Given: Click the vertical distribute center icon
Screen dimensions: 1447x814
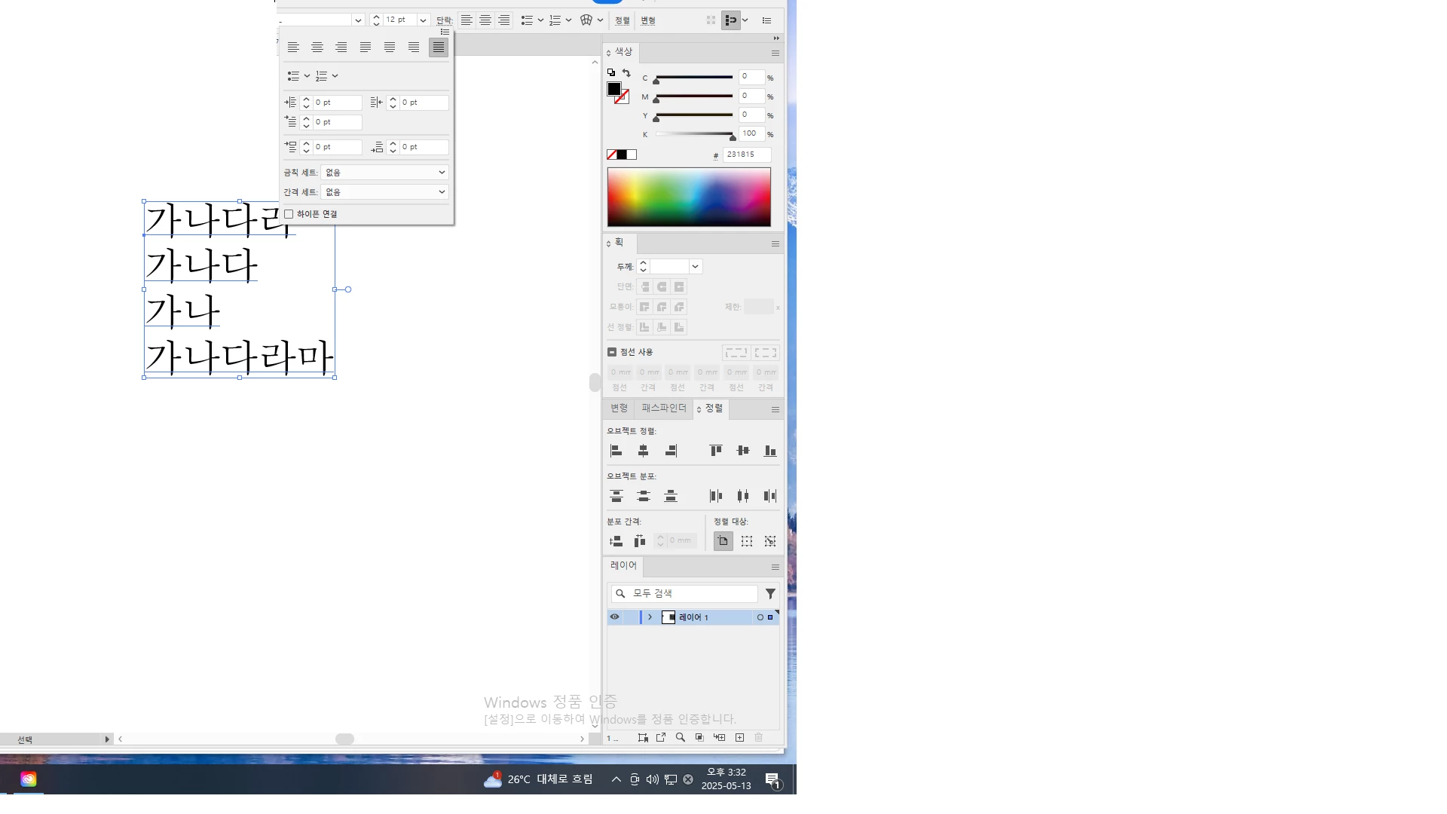Looking at the screenshot, I should pyautogui.click(x=643, y=496).
